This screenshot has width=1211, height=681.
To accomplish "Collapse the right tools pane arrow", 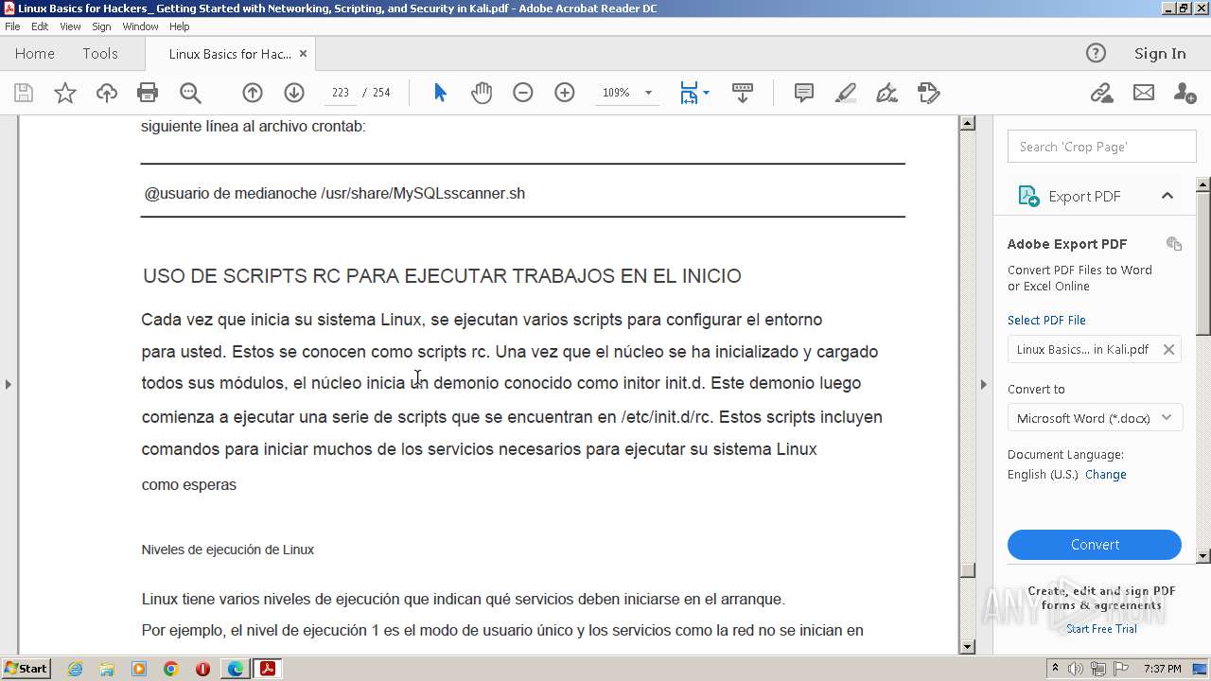I will tap(983, 384).
